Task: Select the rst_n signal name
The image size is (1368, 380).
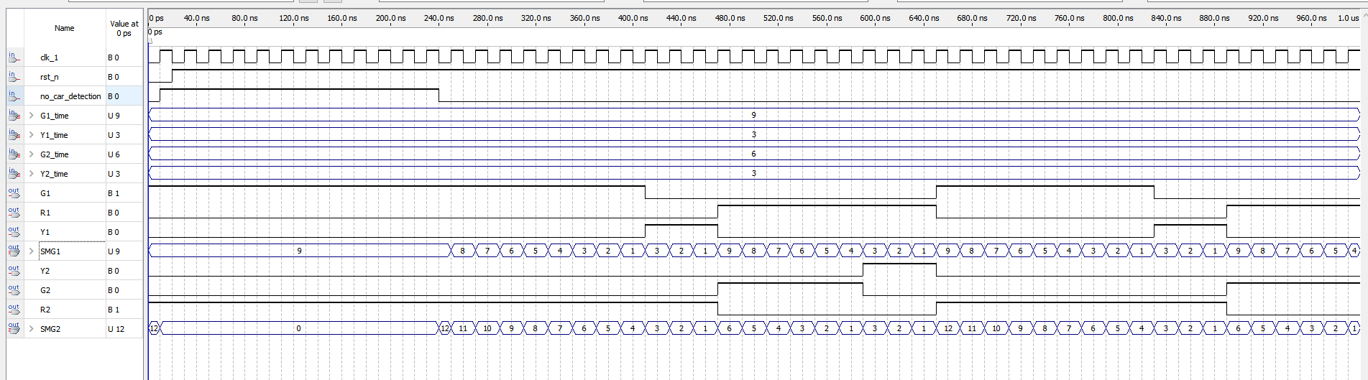Action: click(49, 77)
